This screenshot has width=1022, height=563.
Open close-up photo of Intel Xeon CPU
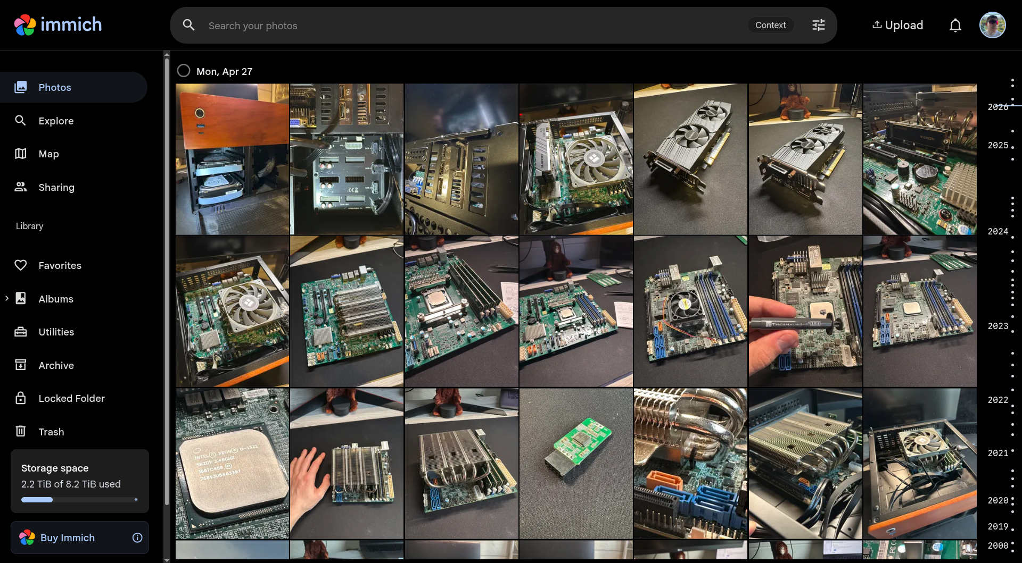point(232,464)
